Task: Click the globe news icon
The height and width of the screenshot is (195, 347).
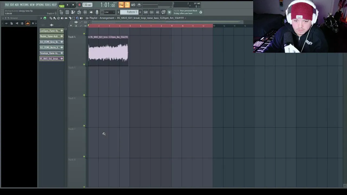Action: tap(201, 12)
